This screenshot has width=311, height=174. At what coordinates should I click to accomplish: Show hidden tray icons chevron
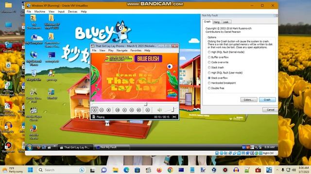click(x=277, y=170)
